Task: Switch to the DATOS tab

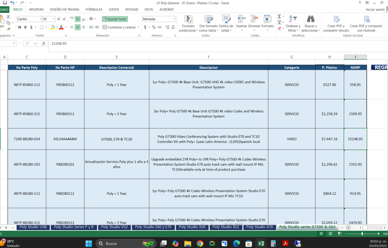Action: [114, 9]
